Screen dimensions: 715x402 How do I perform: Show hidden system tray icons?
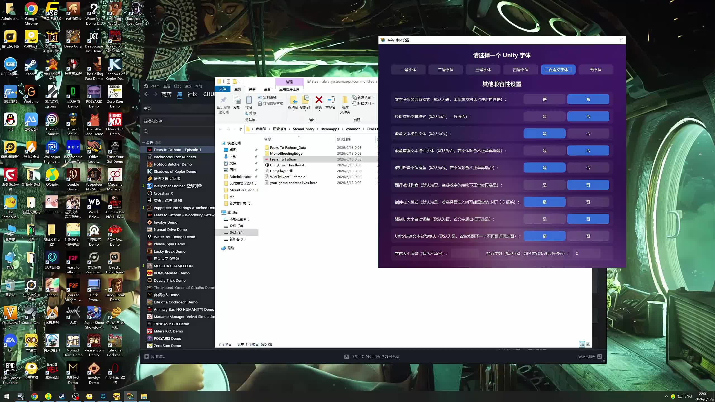pyautogui.click(x=666, y=396)
